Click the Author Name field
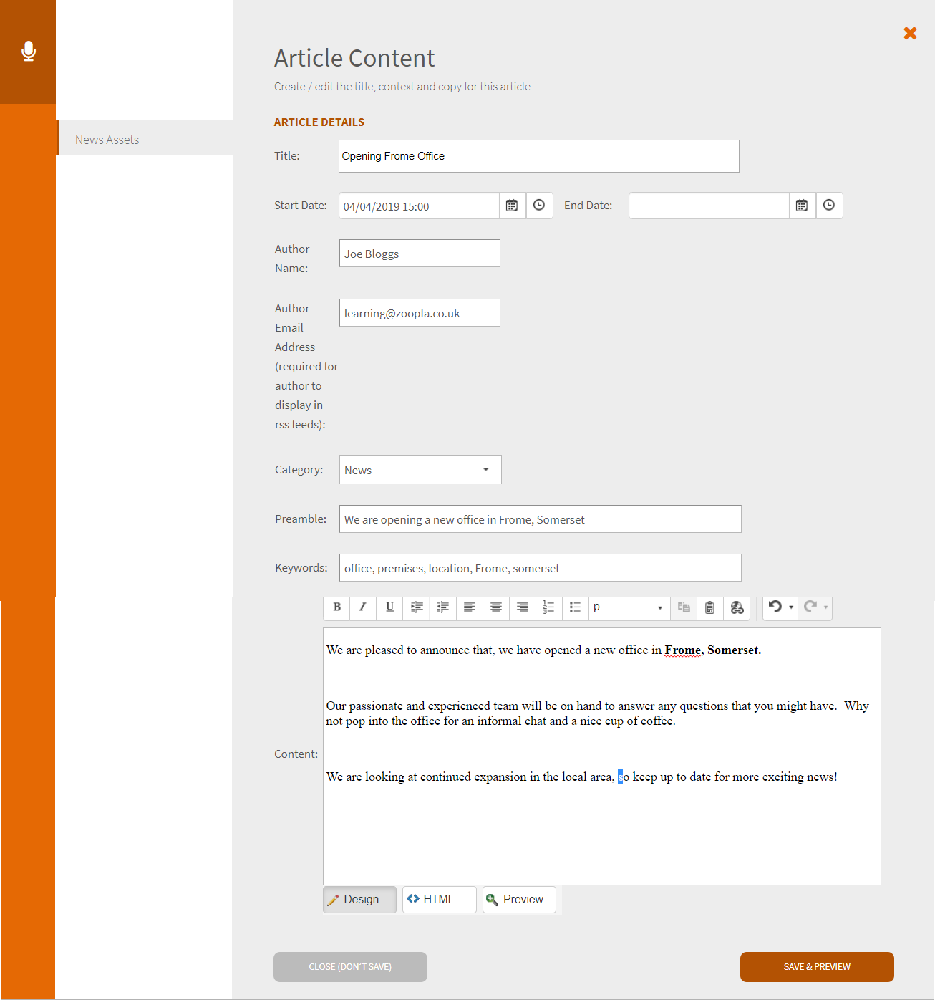This screenshot has height=1000, width=935. pyautogui.click(x=420, y=254)
